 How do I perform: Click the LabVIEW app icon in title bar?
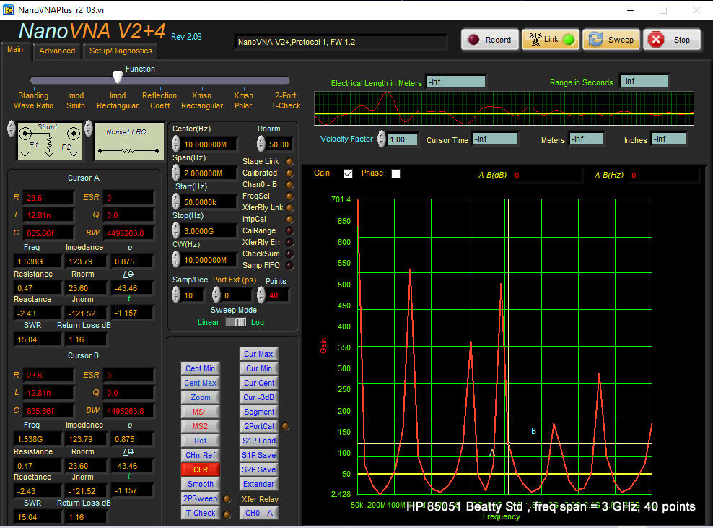click(8, 9)
